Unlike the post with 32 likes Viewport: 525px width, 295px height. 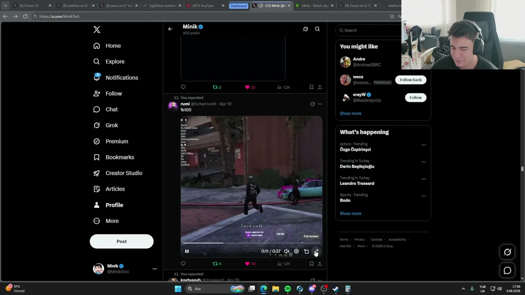[x=250, y=87]
